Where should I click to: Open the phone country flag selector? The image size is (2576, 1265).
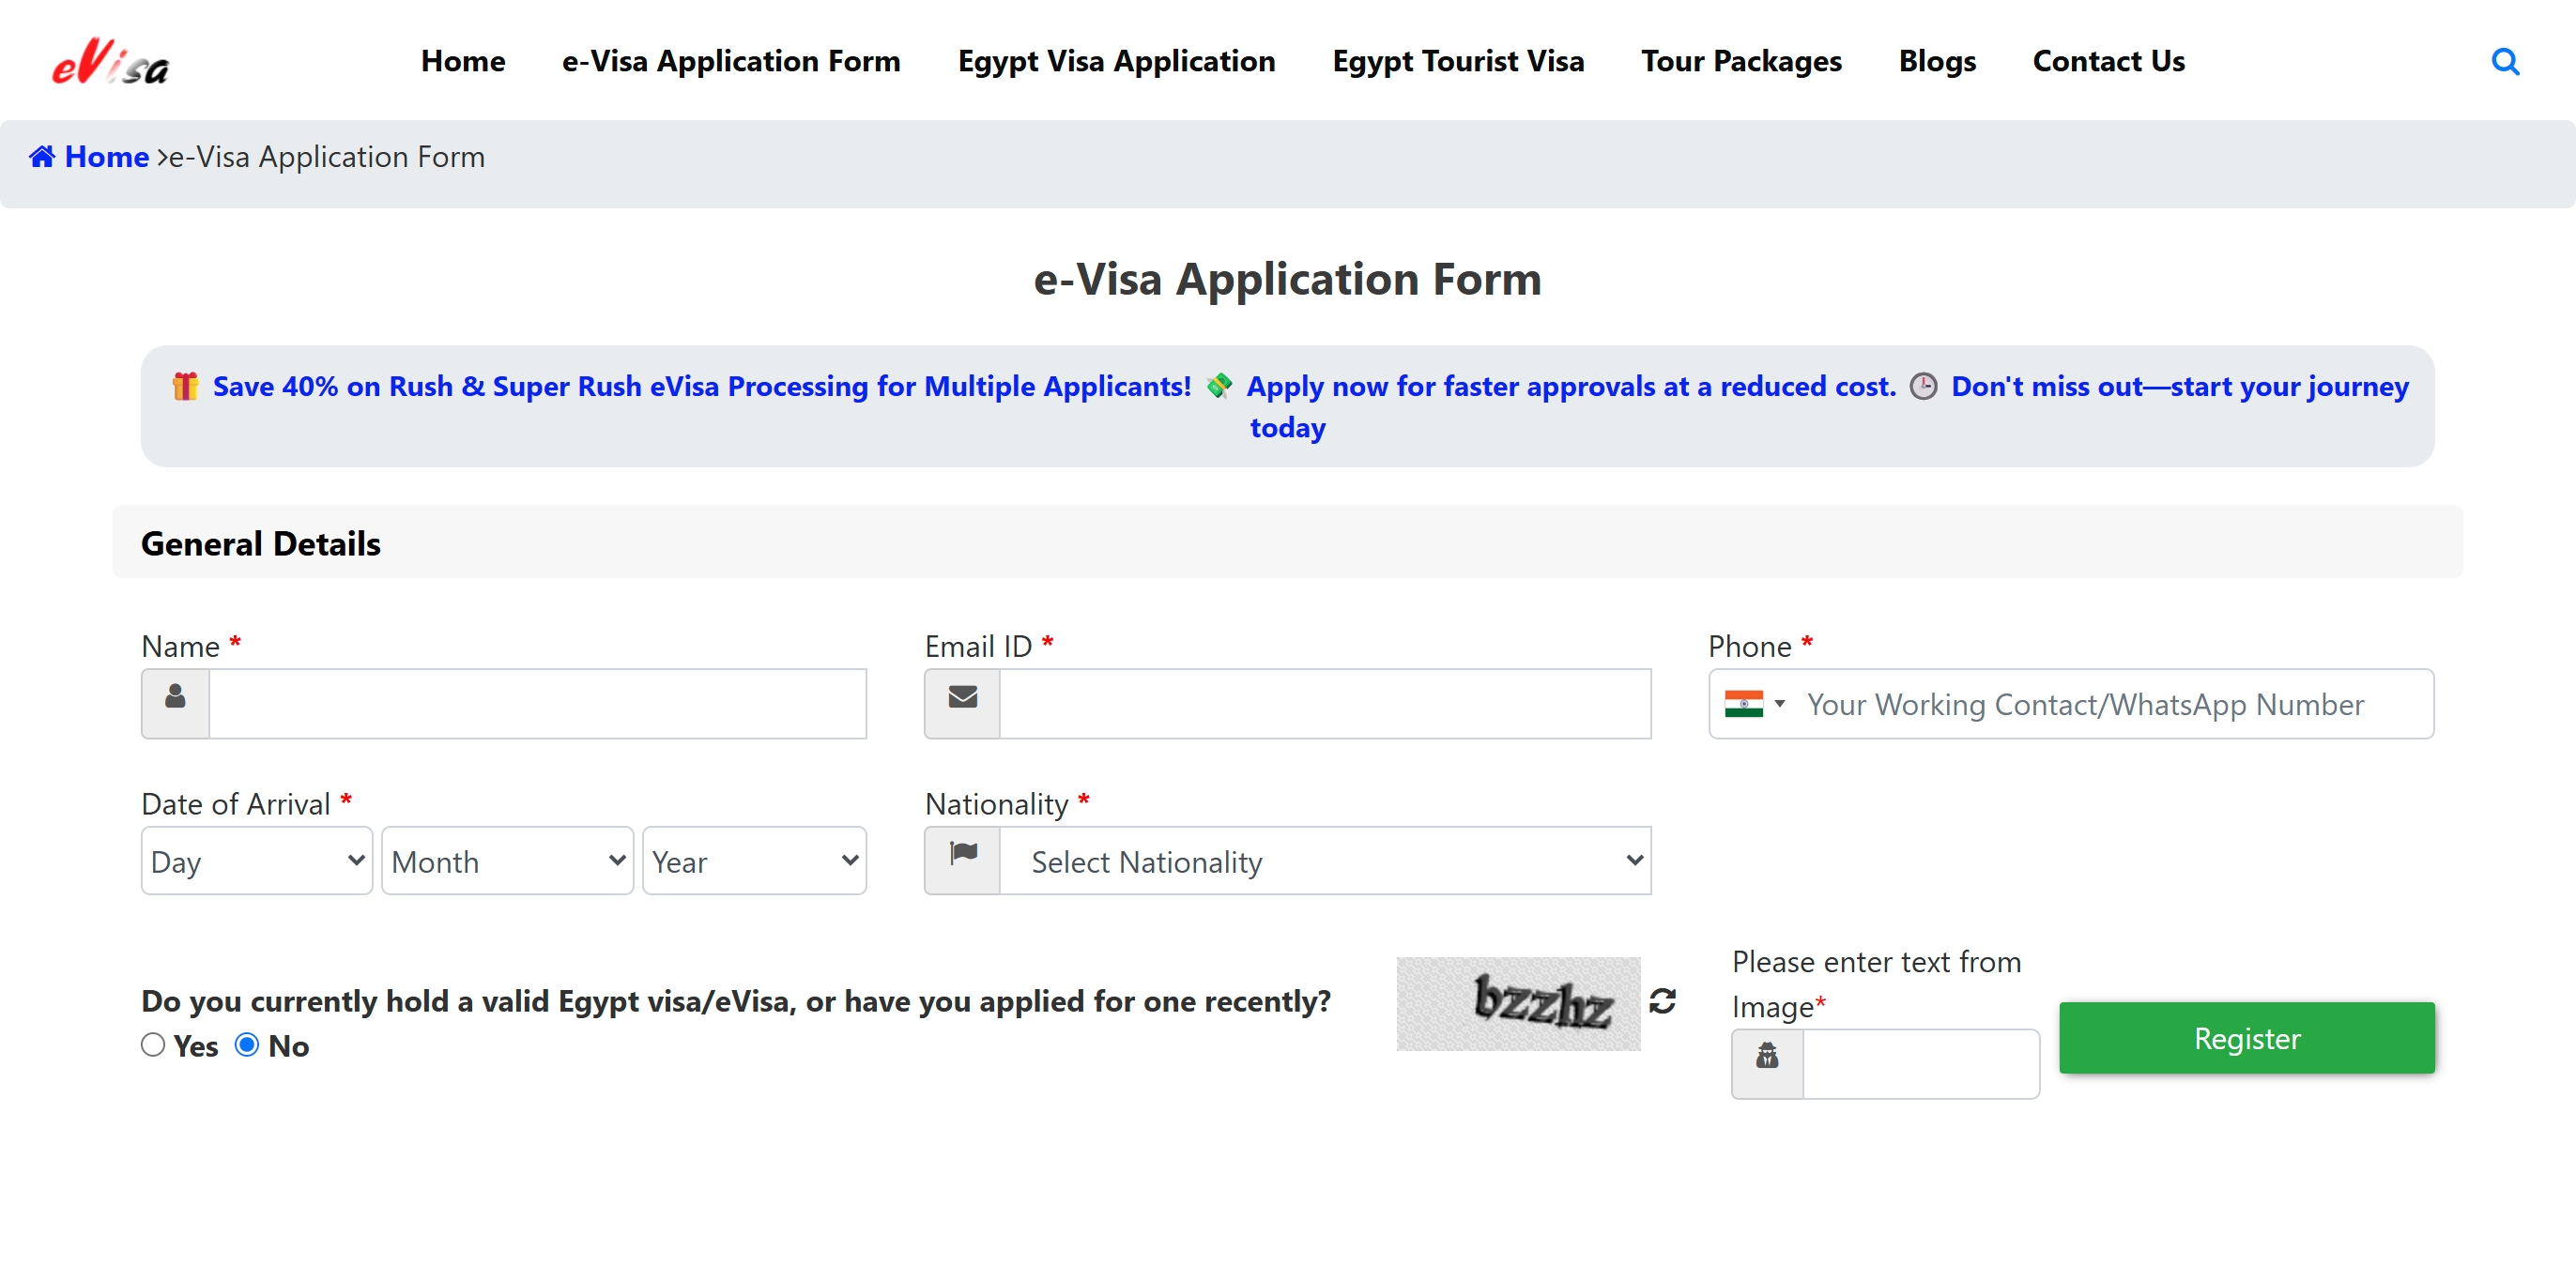[x=1754, y=704]
